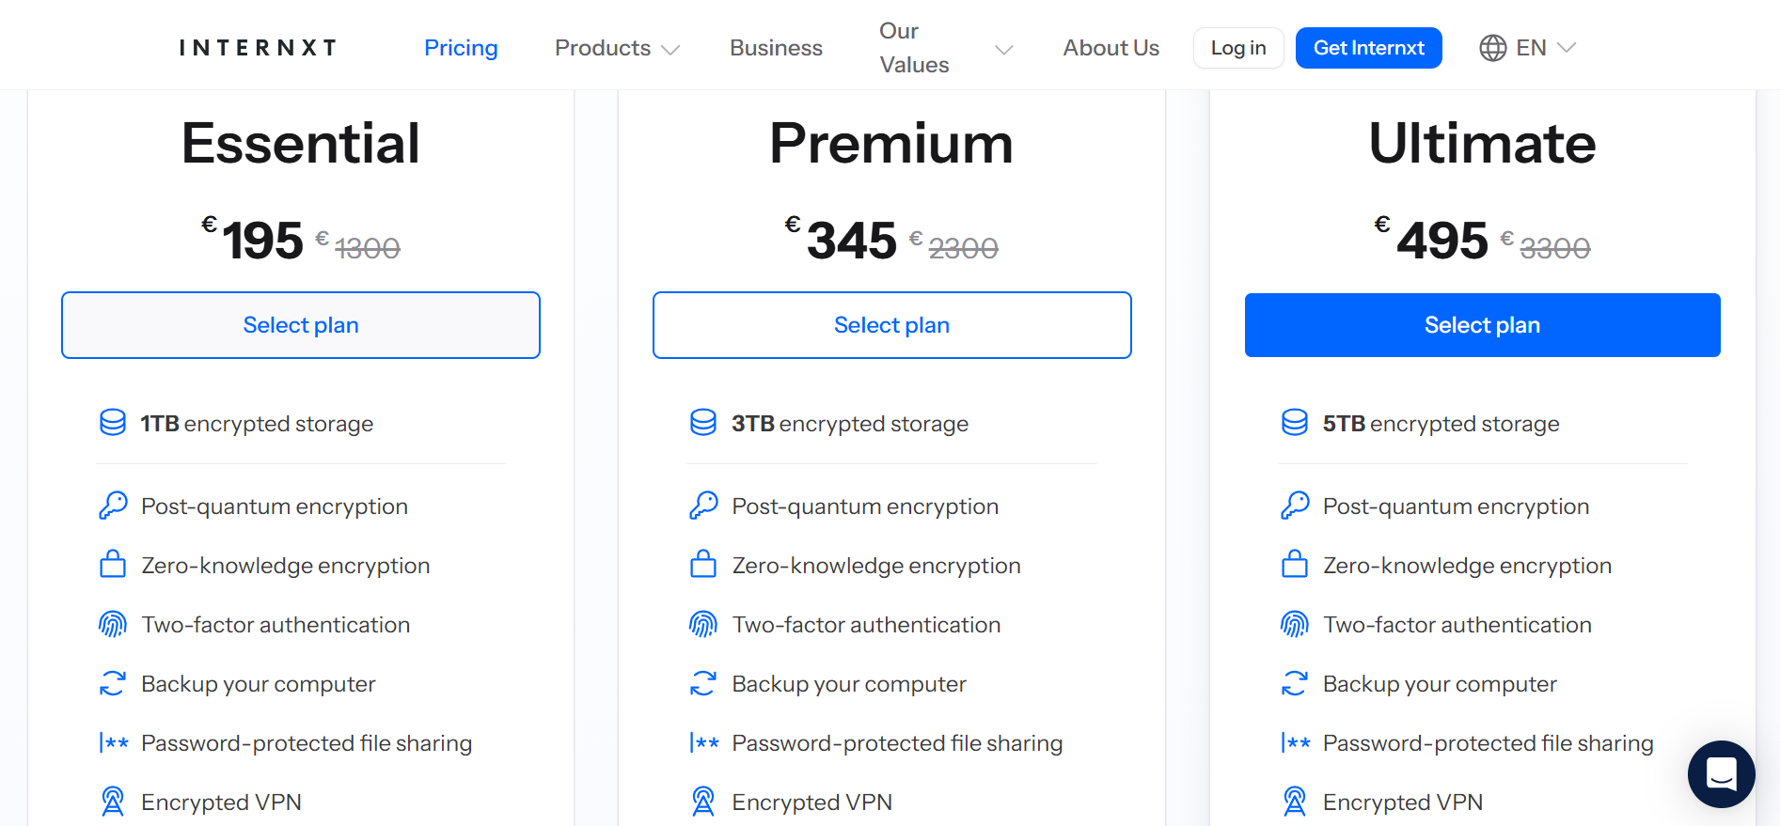1780x826 pixels.
Task: Click the Encrypted VPN shield icon under Ultimate
Action: tap(1295, 801)
